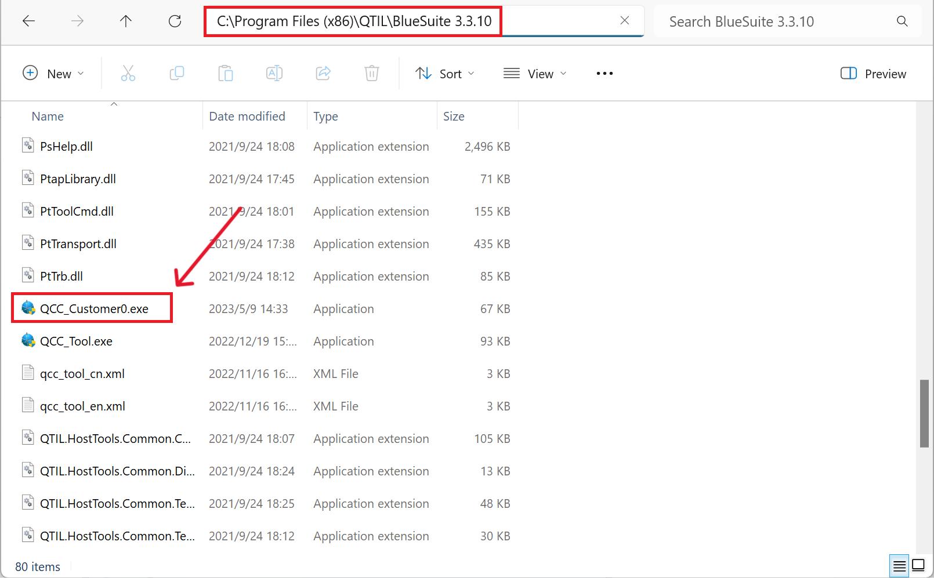The width and height of the screenshot is (934, 578).
Task: Open the View layout dropdown
Action: pyautogui.click(x=534, y=73)
